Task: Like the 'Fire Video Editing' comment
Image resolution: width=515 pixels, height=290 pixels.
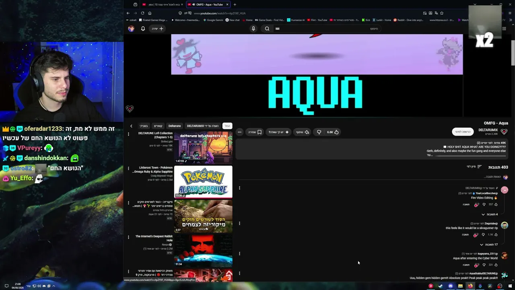Action: pos(496,205)
